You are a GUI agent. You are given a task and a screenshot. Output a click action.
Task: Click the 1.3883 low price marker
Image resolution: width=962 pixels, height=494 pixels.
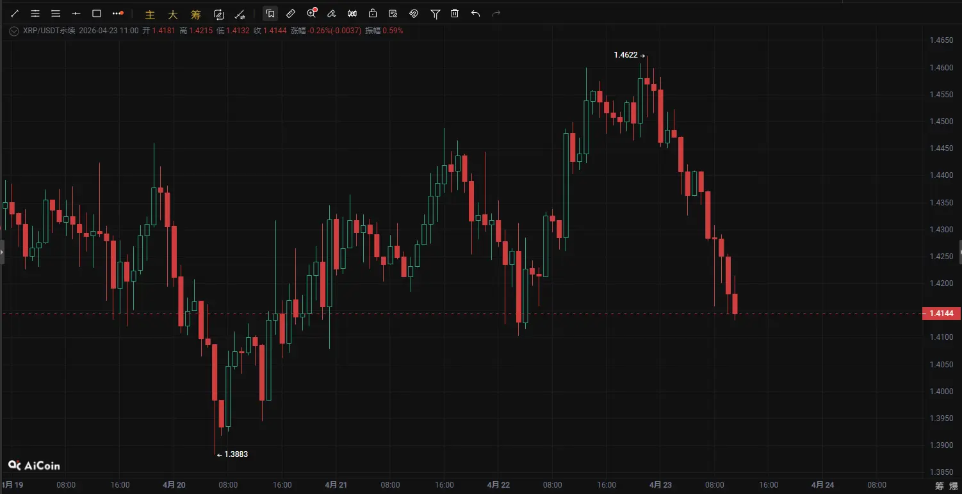click(232, 454)
